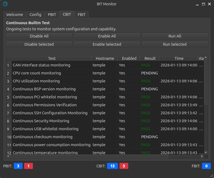Click the blue PBIT pass count badge
Screen dimensions: 214x178
(18, 166)
